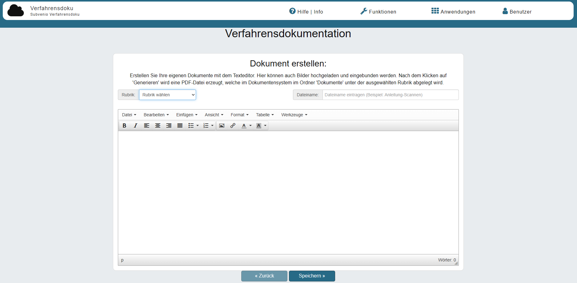Viewport: 577px width, 283px height.
Task: Open the Benutzer navigation item
Action: pyautogui.click(x=517, y=11)
